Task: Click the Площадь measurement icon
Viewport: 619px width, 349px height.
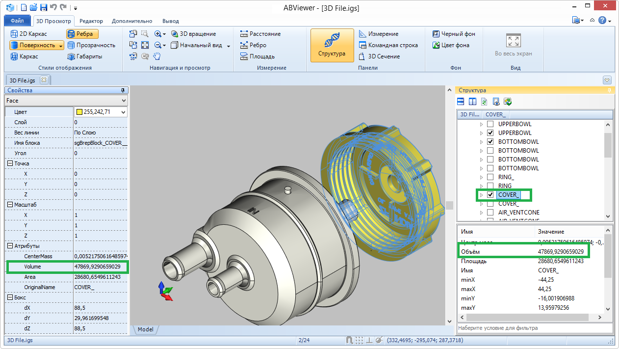Action: point(244,56)
